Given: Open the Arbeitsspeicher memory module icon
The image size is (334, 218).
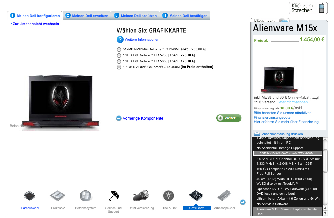Looking at the screenshot, I should pyautogui.click(x=224, y=196).
